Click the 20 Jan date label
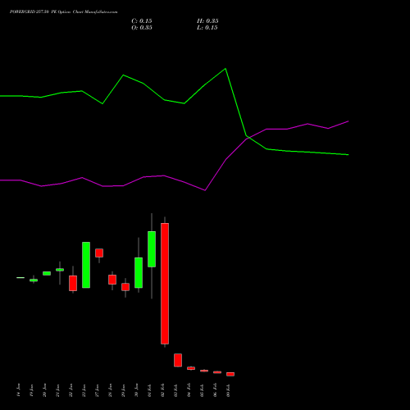The width and height of the screenshot is (410, 410). pyautogui.click(x=44, y=390)
